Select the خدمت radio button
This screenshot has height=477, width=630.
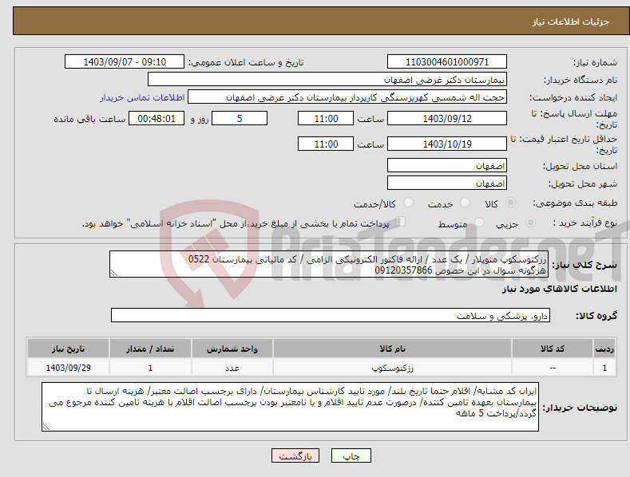[x=465, y=203]
